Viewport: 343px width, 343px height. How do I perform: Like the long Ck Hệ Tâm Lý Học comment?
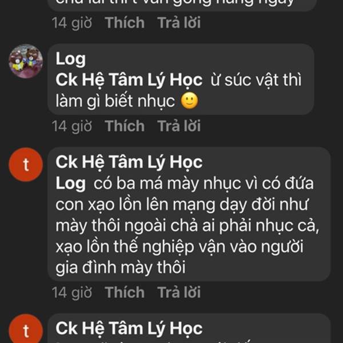125,292
